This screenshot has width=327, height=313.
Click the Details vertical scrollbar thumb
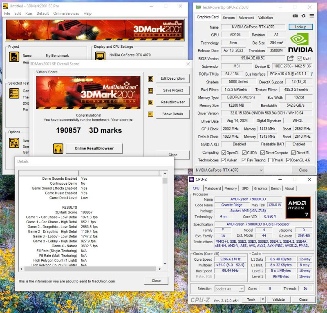click(x=165, y=181)
